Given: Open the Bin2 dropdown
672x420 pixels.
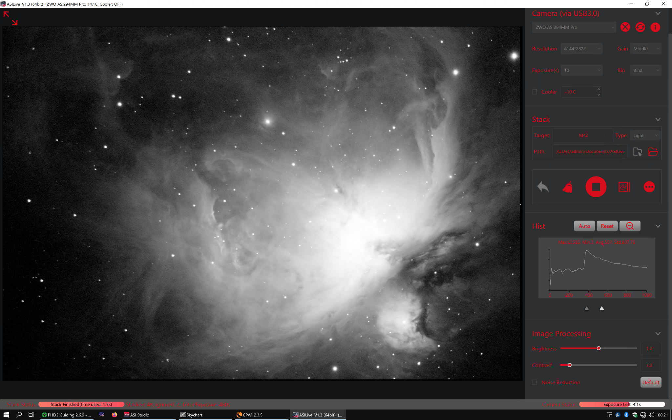Looking at the screenshot, I should [645, 70].
